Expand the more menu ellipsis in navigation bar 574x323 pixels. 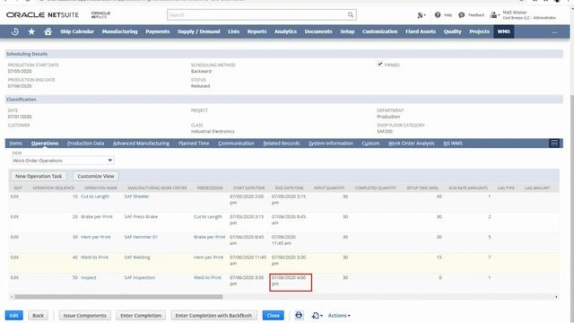click(554, 32)
